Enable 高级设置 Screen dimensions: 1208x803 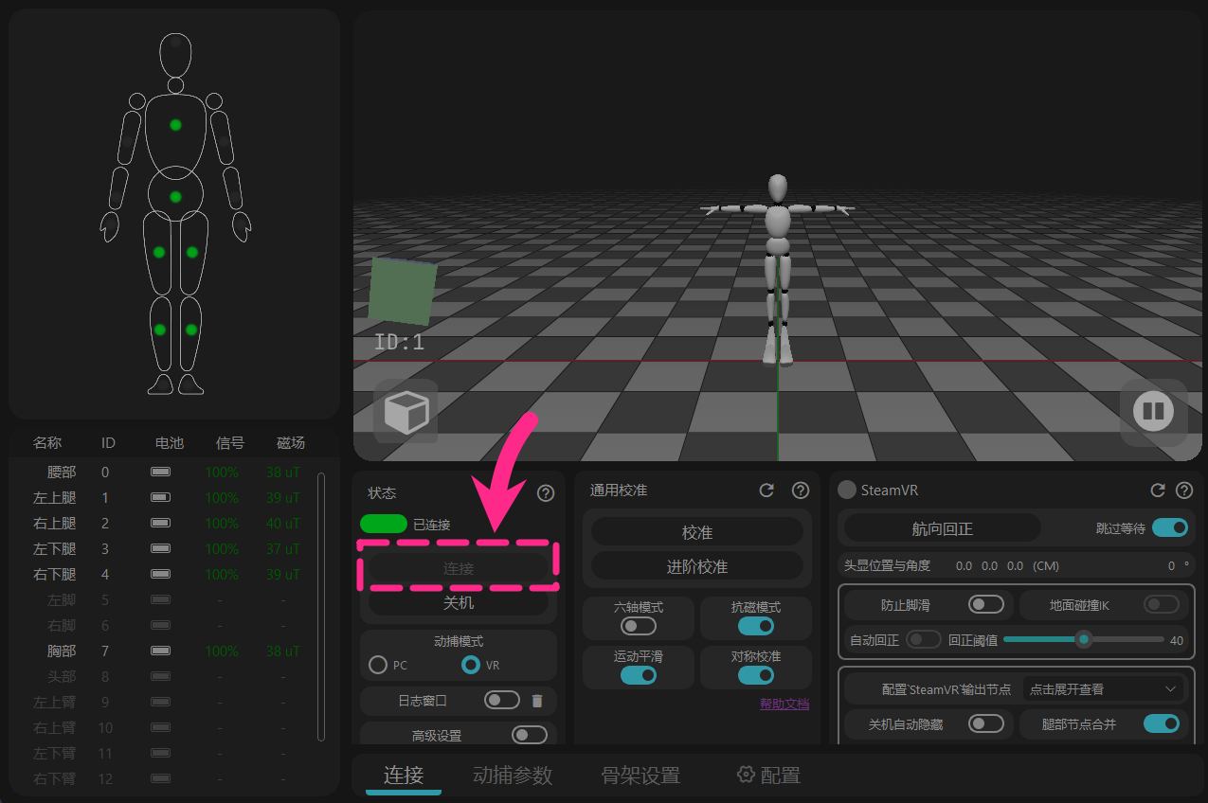coord(530,735)
